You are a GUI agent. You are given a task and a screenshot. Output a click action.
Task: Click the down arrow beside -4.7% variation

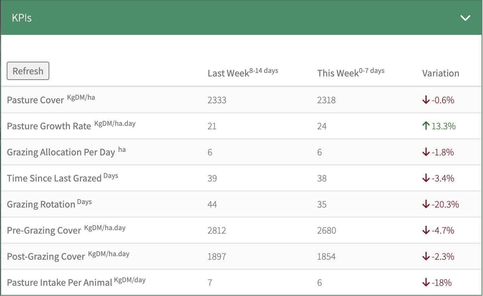click(426, 230)
